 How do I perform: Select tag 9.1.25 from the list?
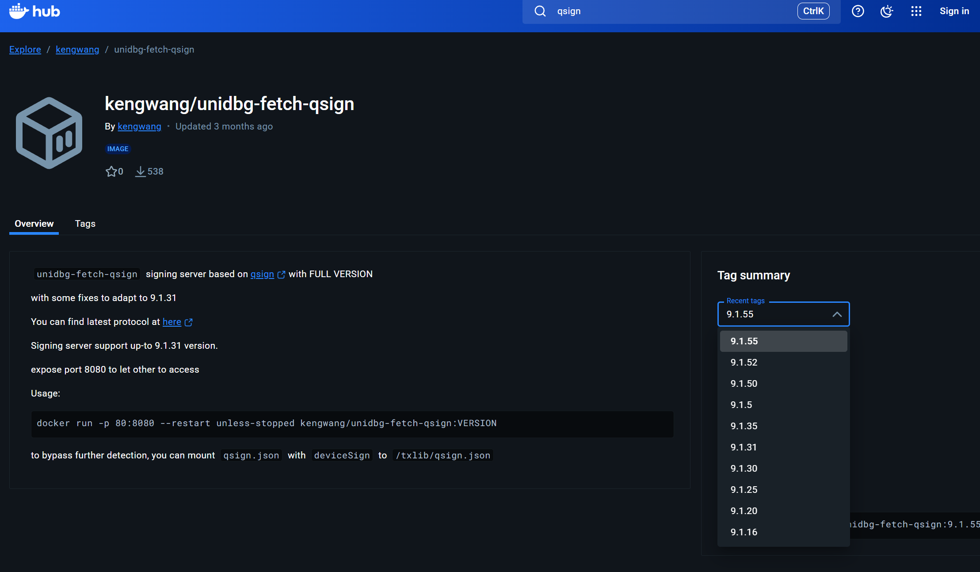tap(783, 490)
